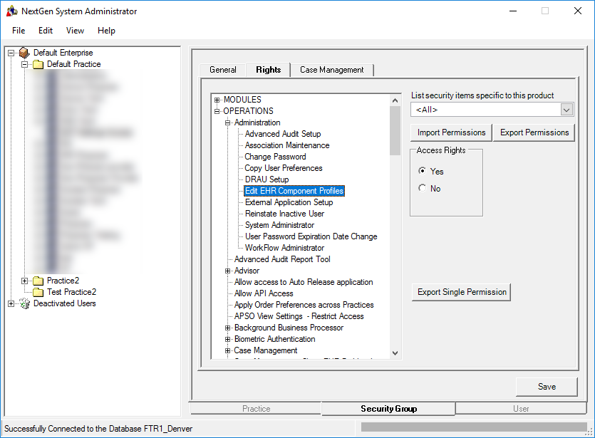Select Advanced Audit Setup in tree
Screen dimensions: 595x438
[x=283, y=134]
